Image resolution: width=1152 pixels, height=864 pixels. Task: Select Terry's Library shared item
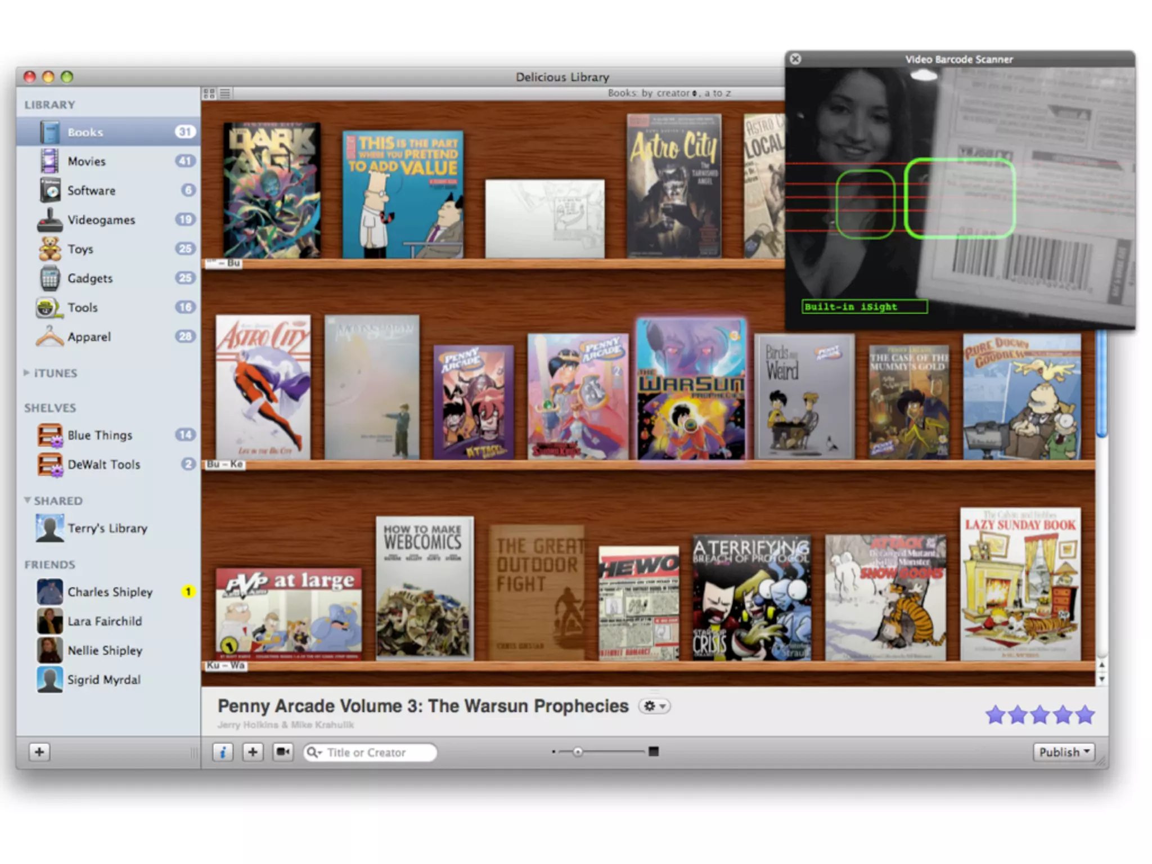107,528
